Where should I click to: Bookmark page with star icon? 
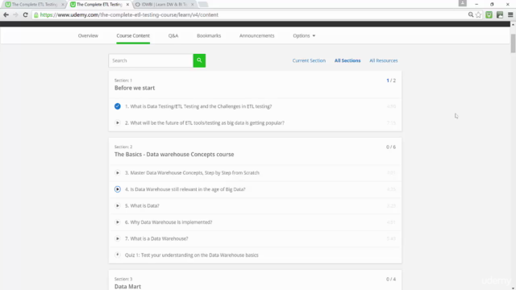[x=478, y=14]
